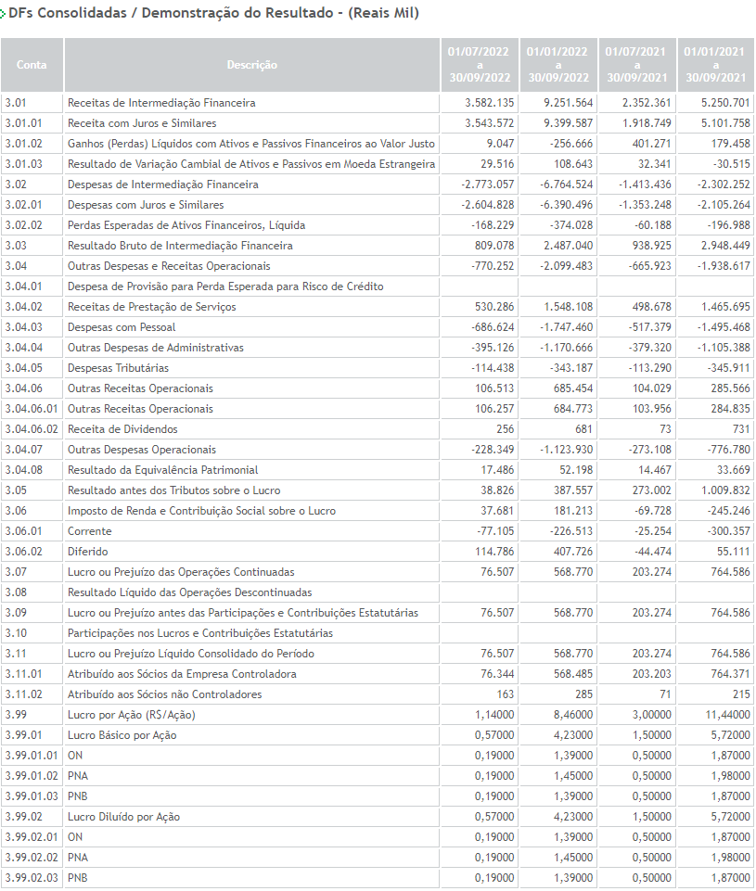Select 'Lucro ou Prejuízo das Operações Continuadas'
The image size is (756, 891).
181,573
